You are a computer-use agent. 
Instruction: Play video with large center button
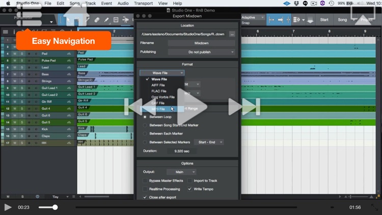192,107
